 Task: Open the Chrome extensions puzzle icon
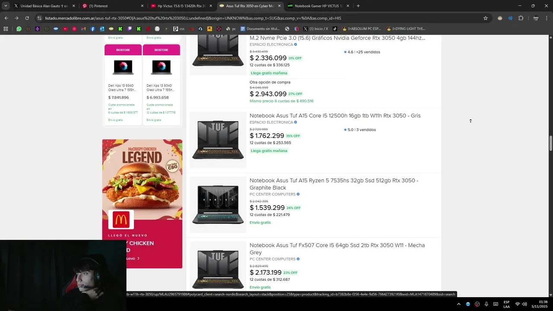(x=521, y=18)
